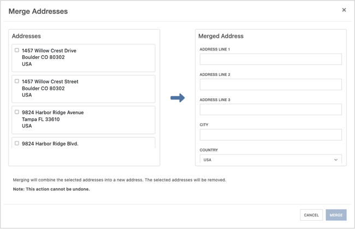Select the Address Line 3 input box

pos(270,109)
